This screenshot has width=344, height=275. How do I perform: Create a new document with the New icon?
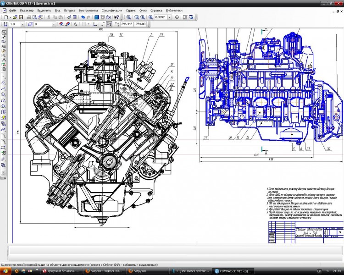coord(6,17)
